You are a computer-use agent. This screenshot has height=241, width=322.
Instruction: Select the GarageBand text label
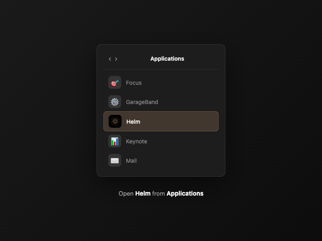(142, 102)
